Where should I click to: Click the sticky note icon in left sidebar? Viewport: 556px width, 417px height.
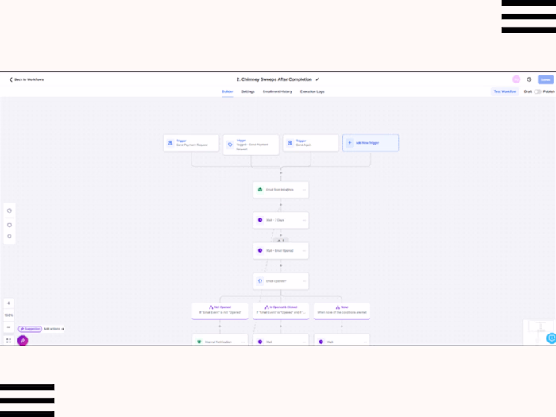[x=10, y=237]
